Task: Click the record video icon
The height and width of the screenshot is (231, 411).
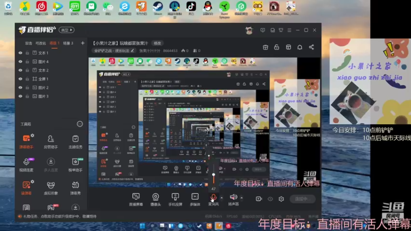Action: tap(259, 199)
